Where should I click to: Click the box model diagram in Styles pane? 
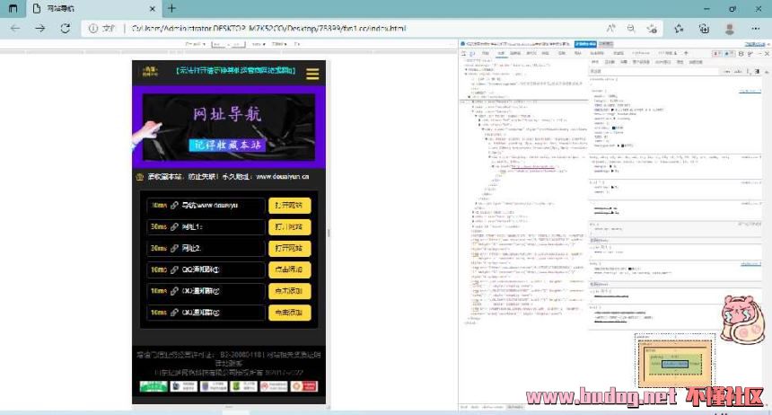click(674, 360)
